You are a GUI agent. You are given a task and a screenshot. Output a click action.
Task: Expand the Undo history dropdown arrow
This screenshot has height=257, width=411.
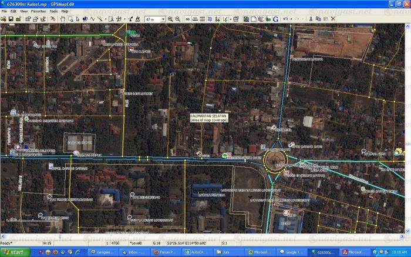pos(290,19)
